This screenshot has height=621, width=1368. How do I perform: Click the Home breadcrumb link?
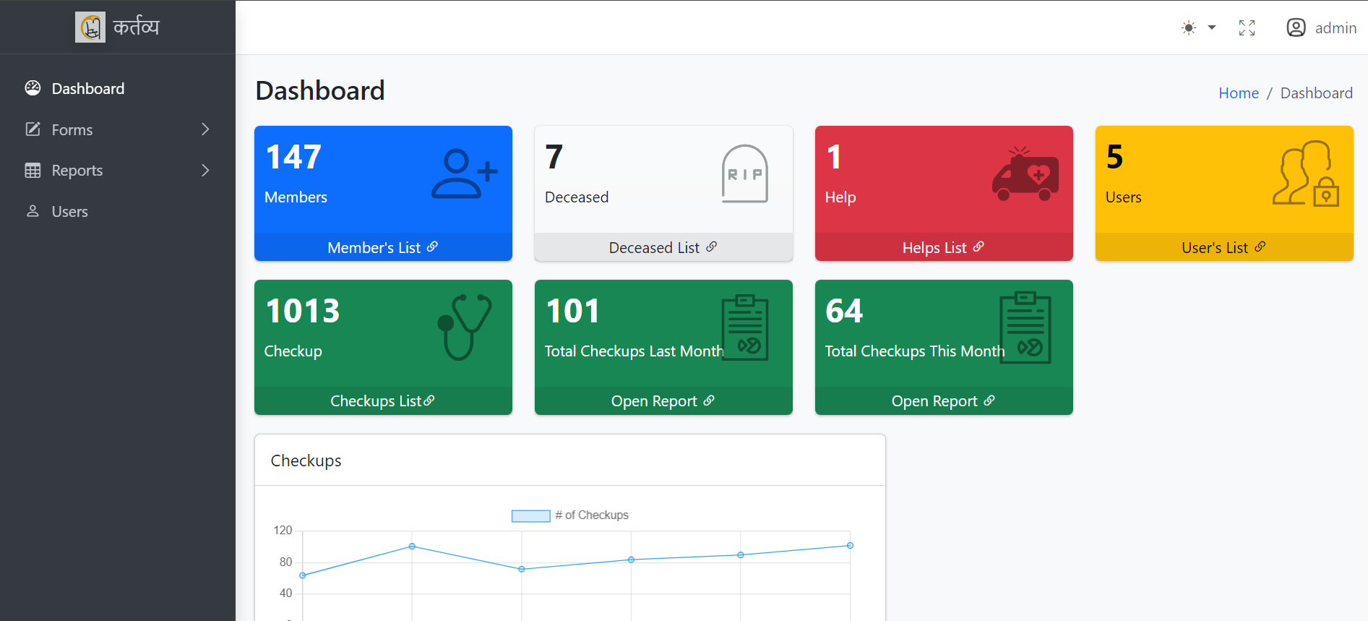1238,93
